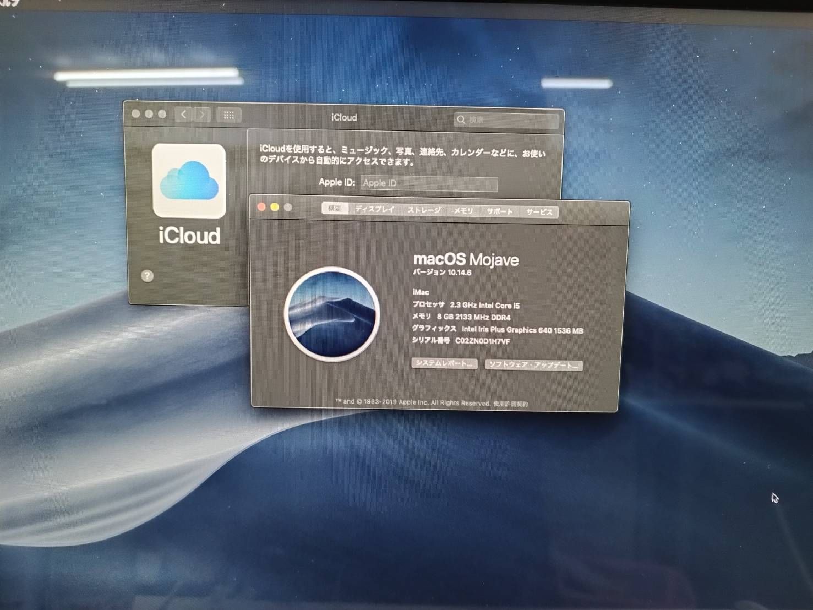
Task: Switch to the ディスプレイ tab
Action: click(376, 210)
